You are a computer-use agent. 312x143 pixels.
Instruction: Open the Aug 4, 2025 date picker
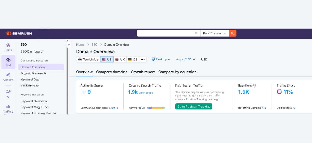point(186,59)
